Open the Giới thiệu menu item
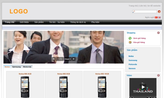This screenshot has height=98, width=164. pos(24,22)
